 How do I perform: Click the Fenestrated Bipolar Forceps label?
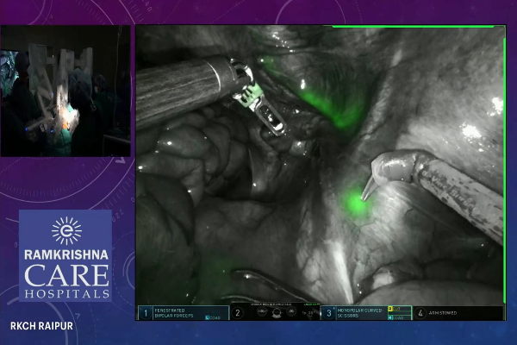click(174, 313)
